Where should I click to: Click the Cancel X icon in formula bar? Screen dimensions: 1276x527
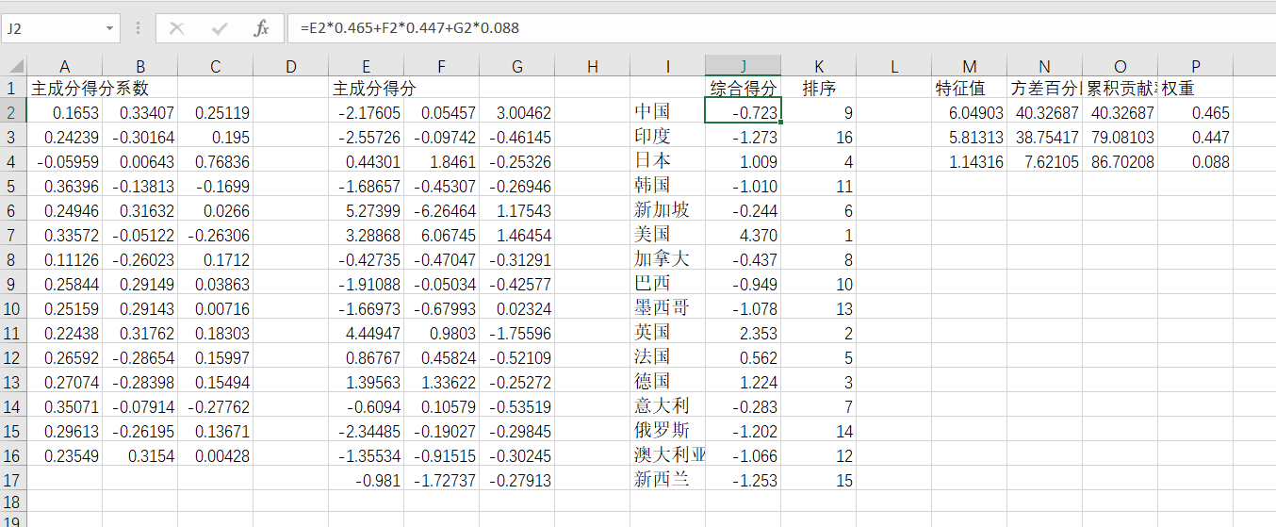(176, 28)
